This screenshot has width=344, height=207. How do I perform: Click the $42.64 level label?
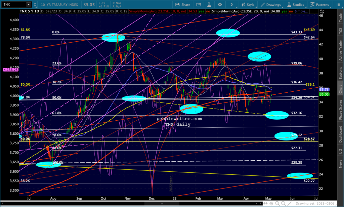pos(309,37)
